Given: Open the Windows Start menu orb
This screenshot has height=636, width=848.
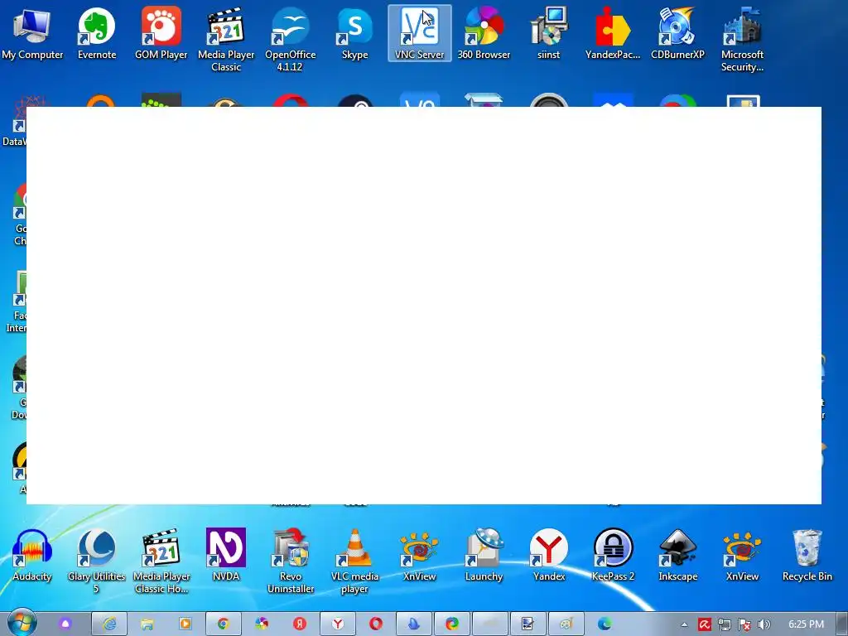Looking at the screenshot, I should tap(22, 624).
